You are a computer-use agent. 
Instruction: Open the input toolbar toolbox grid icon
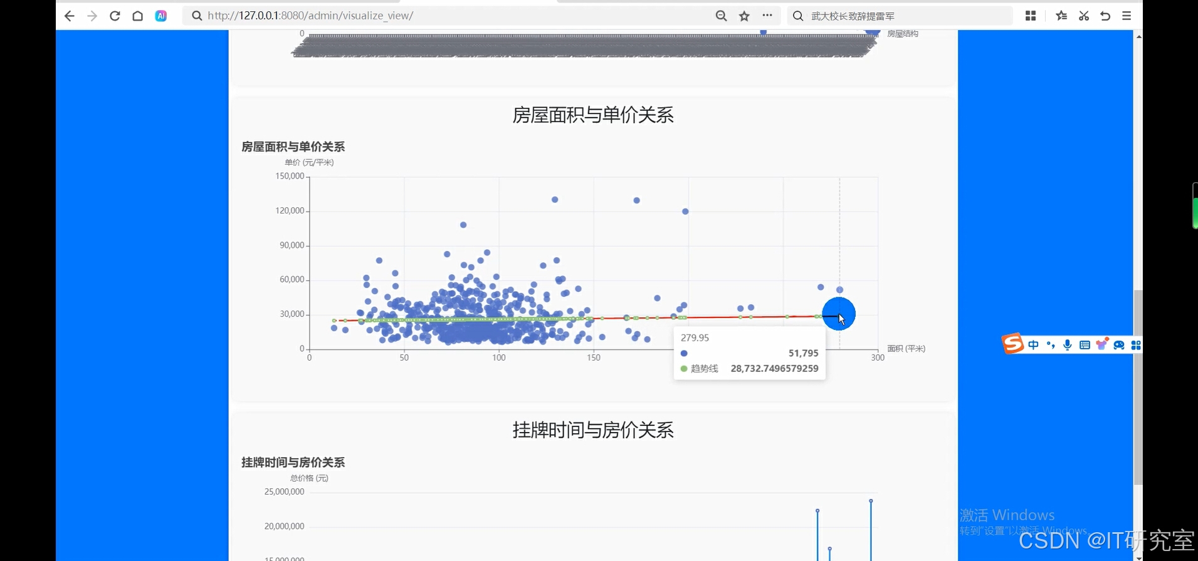pyautogui.click(x=1136, y=345)
